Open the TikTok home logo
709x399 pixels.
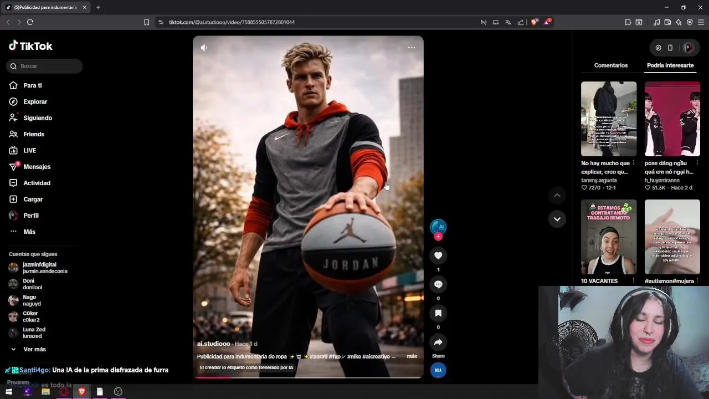coord(30,46)
